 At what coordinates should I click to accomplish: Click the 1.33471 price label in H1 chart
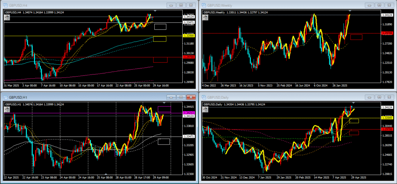(188, 137)
